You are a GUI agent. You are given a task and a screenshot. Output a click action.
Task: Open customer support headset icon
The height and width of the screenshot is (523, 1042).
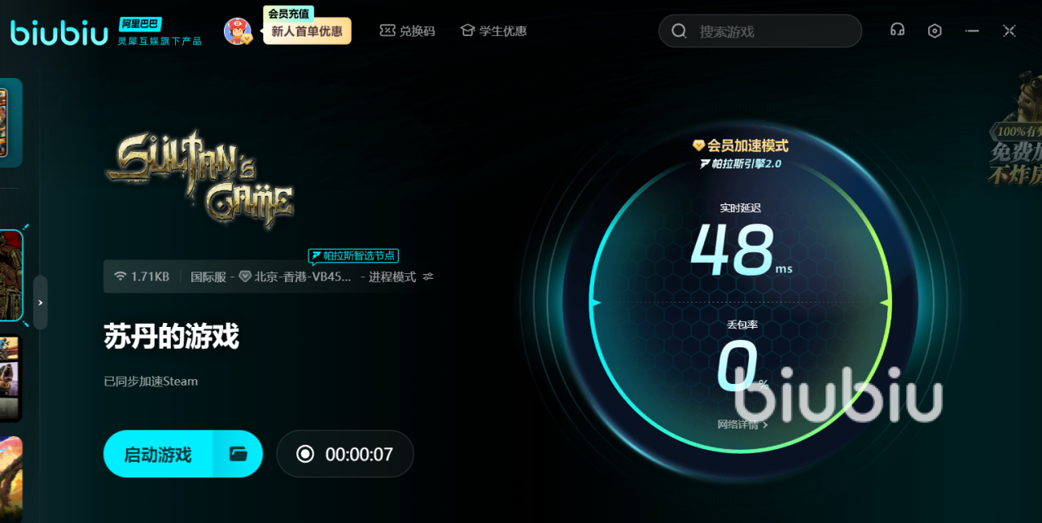897,31
